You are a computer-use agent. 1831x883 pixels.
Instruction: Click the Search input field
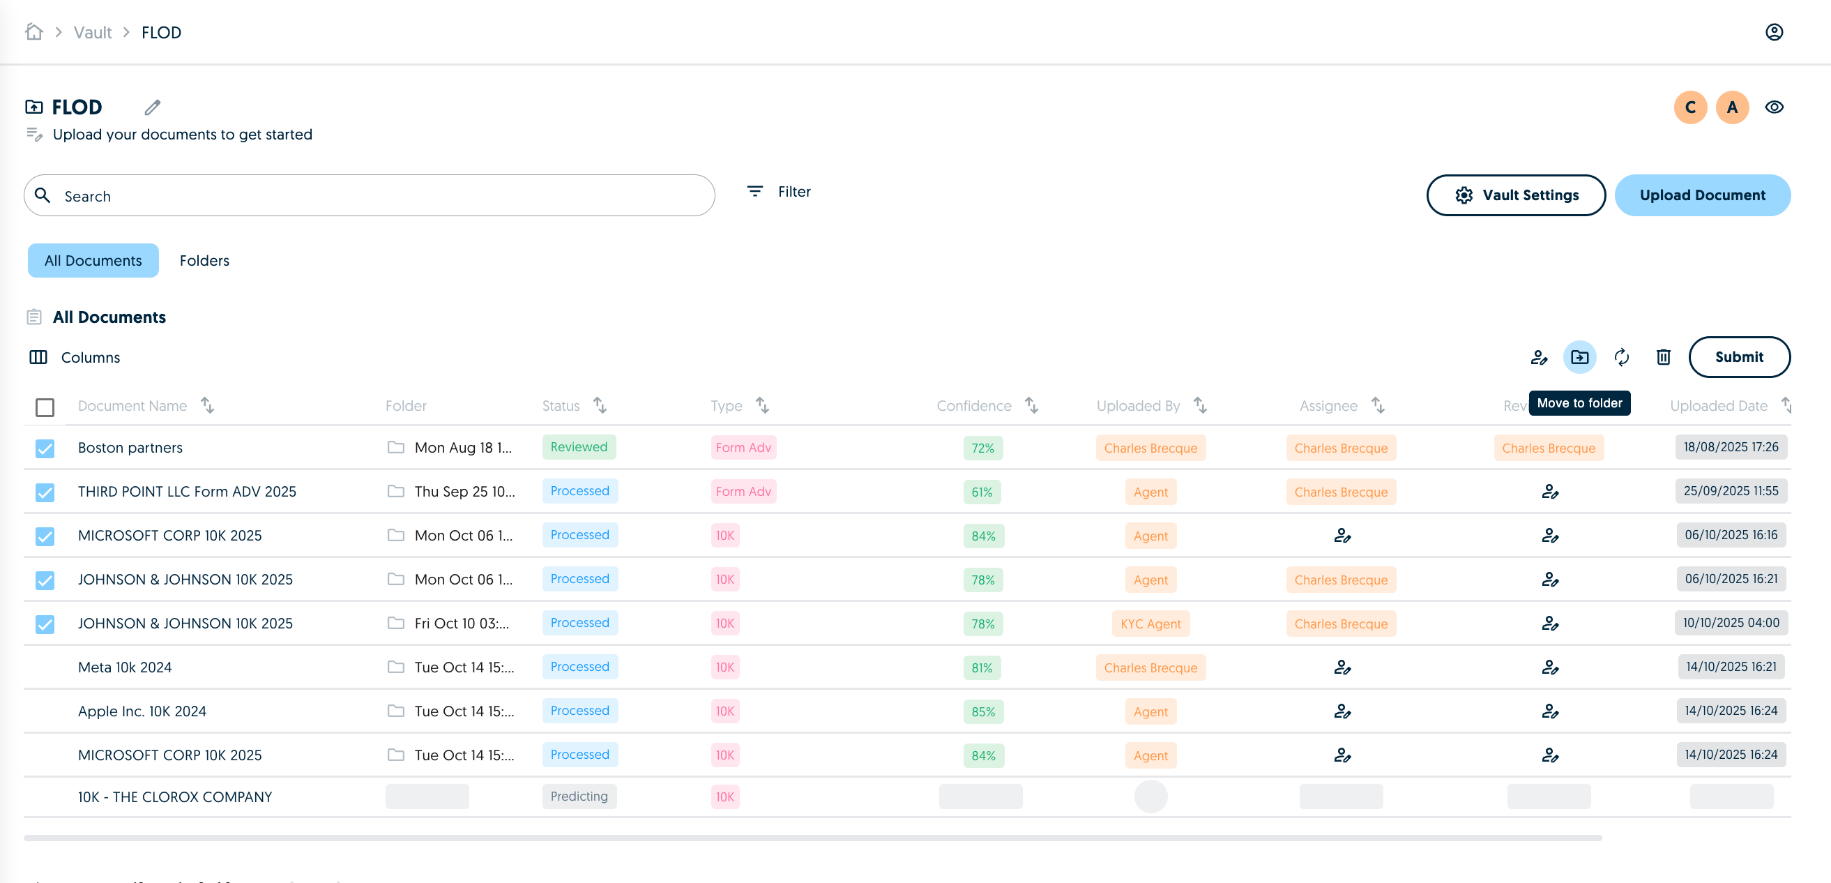[x=369, y=195]
